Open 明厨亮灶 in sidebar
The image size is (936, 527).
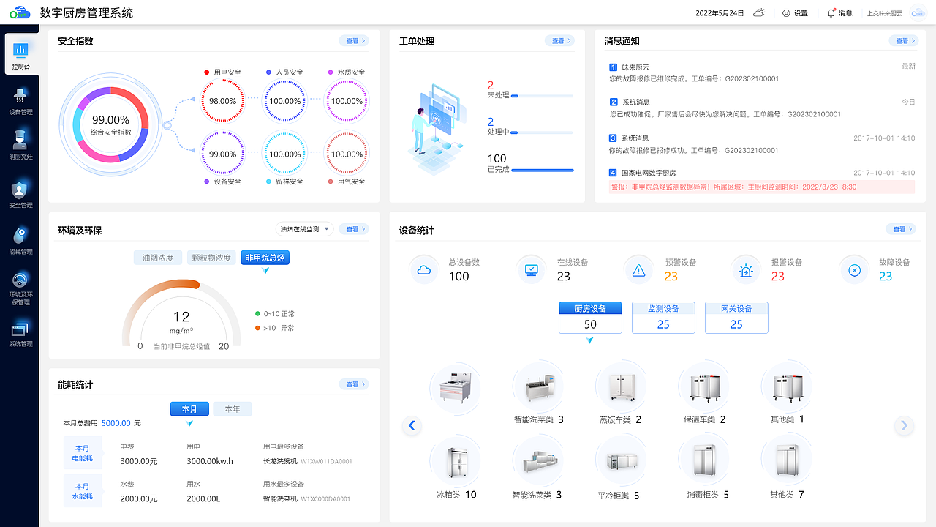point(20,145)
